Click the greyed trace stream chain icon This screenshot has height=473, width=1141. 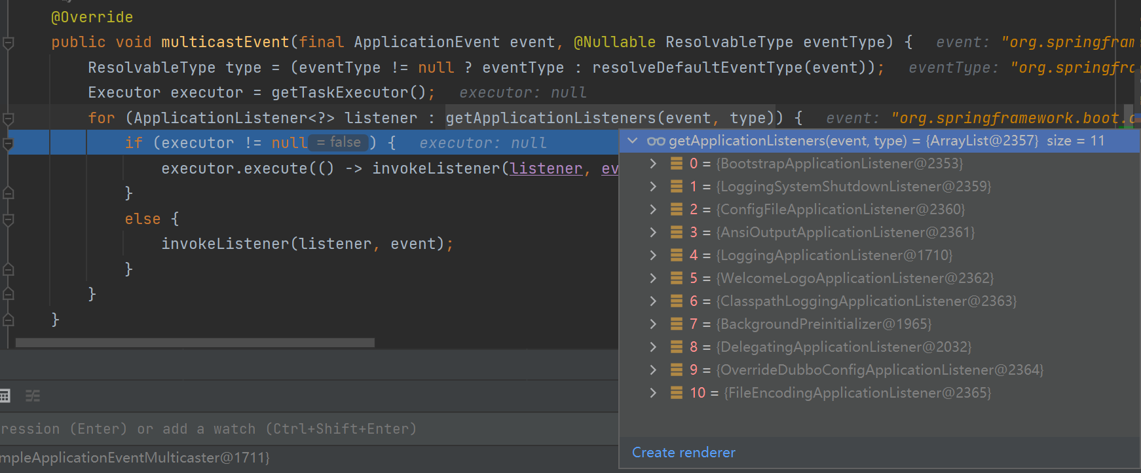33,396
